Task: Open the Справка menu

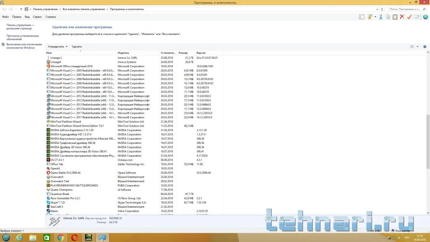Action: (x=50, y=17)
